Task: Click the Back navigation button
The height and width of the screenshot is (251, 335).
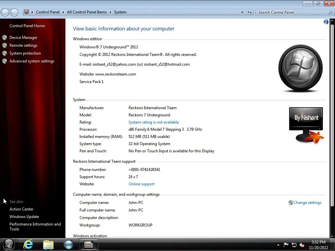Action: (x=5, y=12)
